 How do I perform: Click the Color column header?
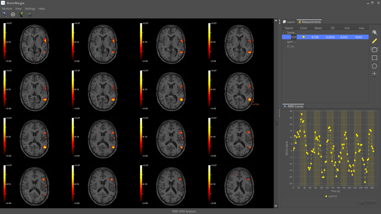(x=304, y=28)
